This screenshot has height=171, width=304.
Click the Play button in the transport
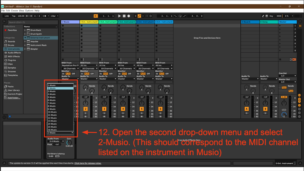119,16
